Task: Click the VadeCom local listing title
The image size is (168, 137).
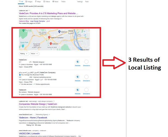Action: click(23, 60)
